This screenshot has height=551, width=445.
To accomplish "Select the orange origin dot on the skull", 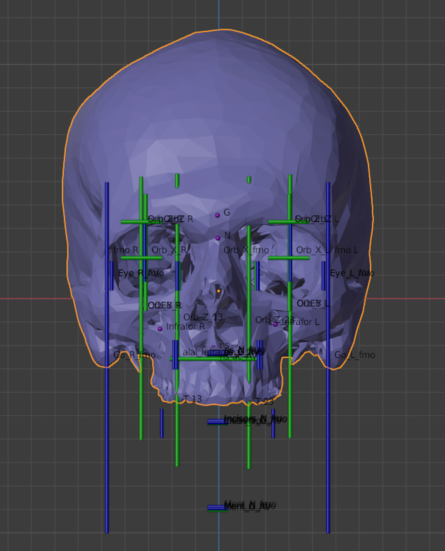I will pos(219,291).
